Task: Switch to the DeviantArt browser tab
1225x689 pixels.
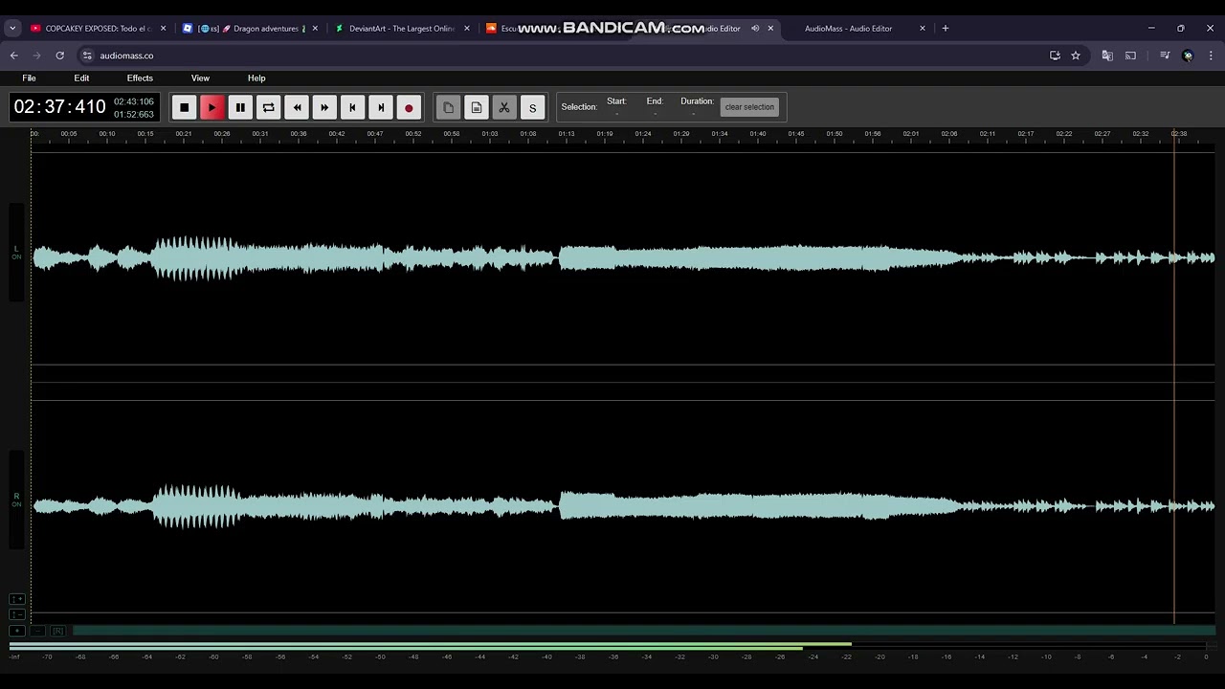Action: click(x=400, y=29)
